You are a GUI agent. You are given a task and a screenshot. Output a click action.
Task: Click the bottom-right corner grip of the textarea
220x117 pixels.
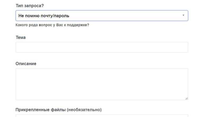[187, 98]
